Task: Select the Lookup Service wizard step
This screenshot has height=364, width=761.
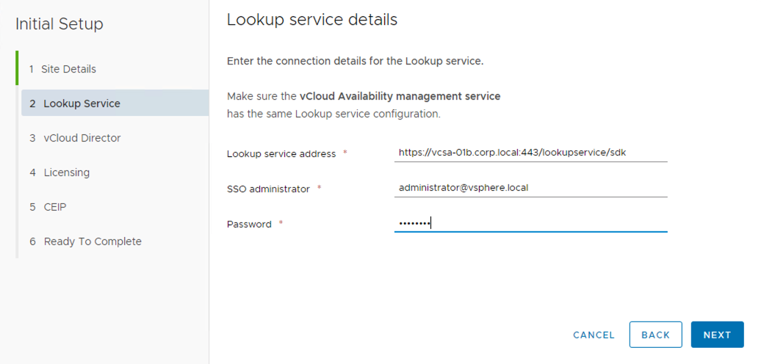Action: (x=82, y=103)
